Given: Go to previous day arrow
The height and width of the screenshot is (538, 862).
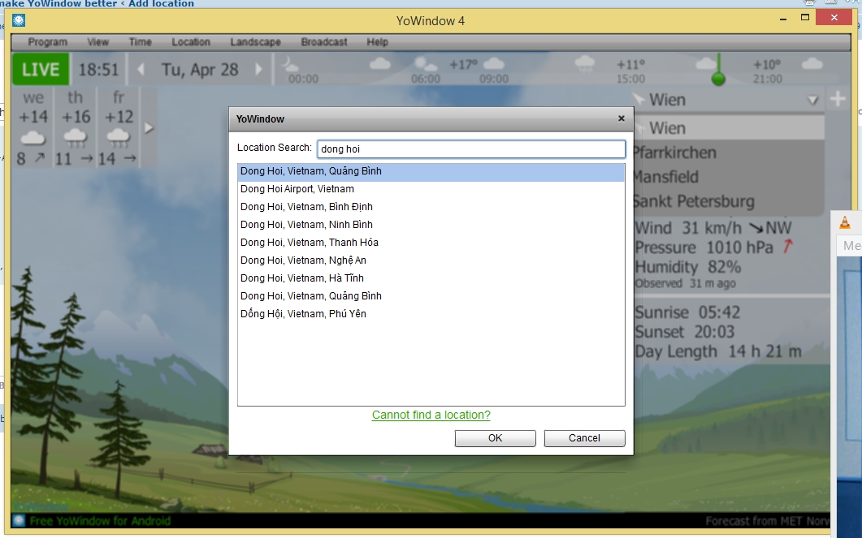Looking at the screenshot, I should (141, 69).
